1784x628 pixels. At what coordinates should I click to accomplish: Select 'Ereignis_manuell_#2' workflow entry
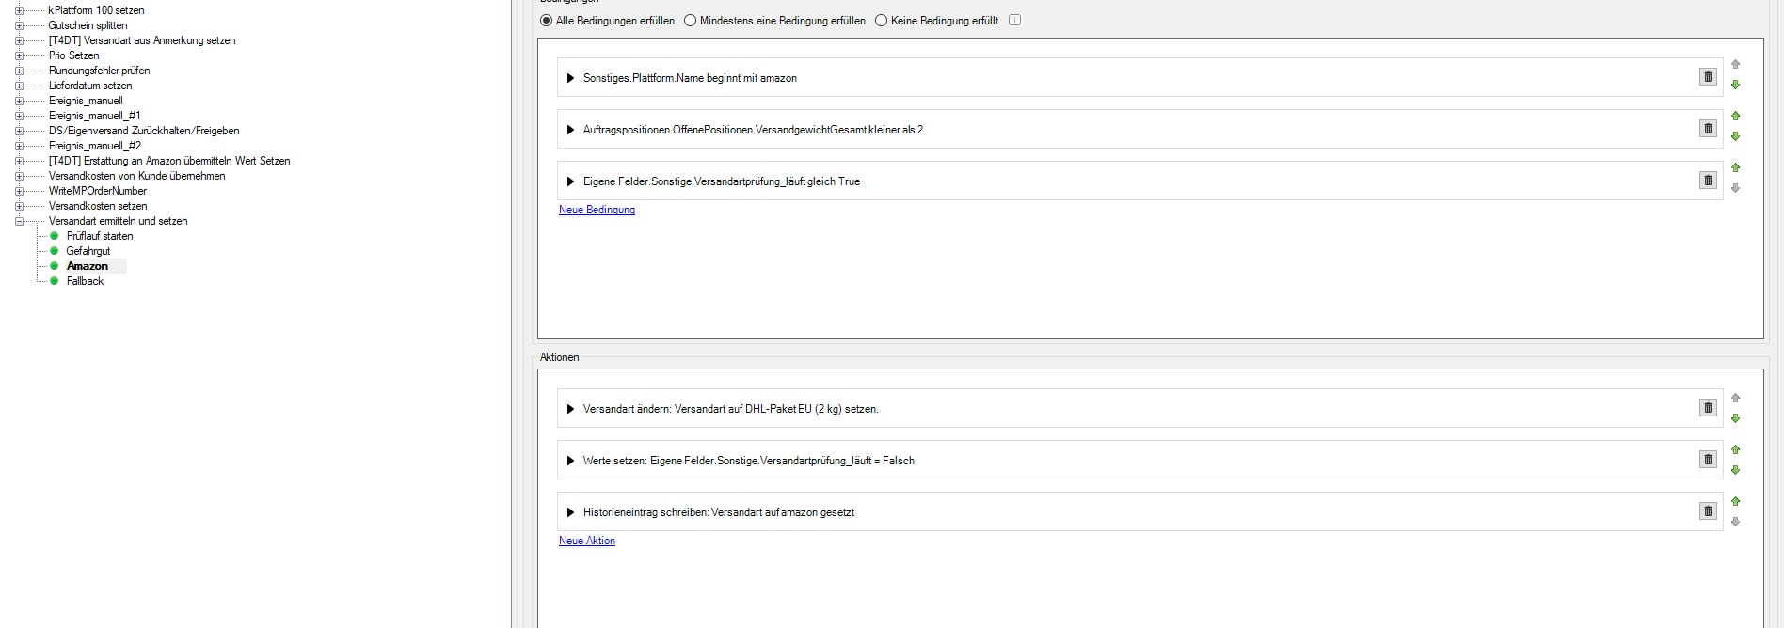94,146
